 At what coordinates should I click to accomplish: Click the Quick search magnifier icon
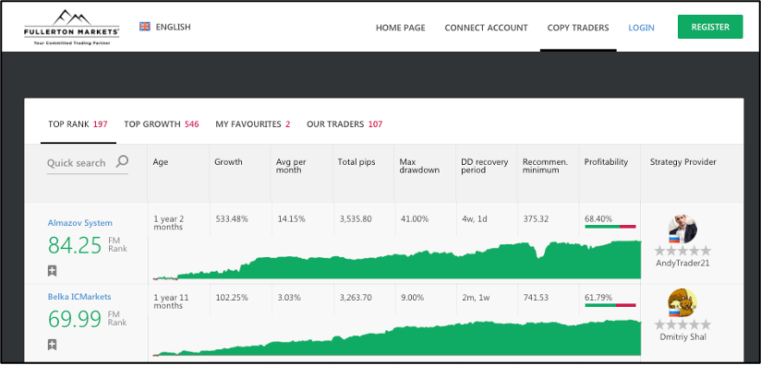pos(122,161)
